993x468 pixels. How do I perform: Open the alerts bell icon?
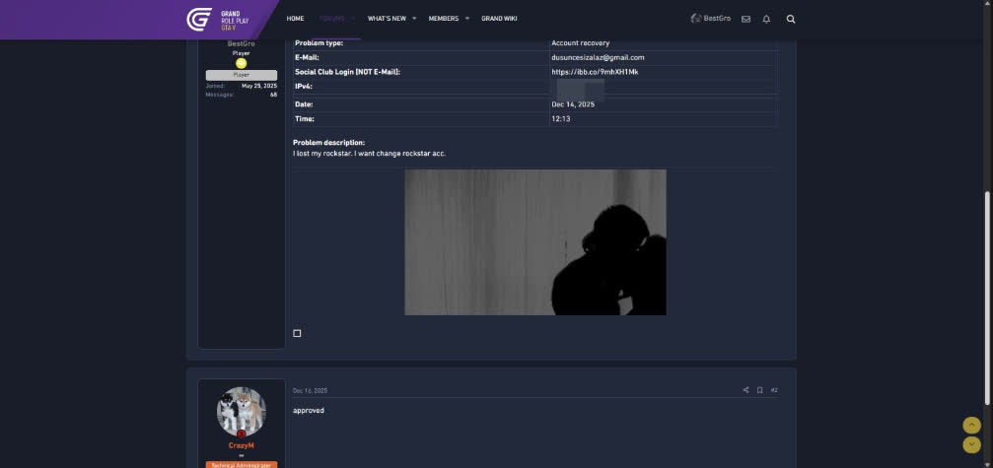coord(766,19)
